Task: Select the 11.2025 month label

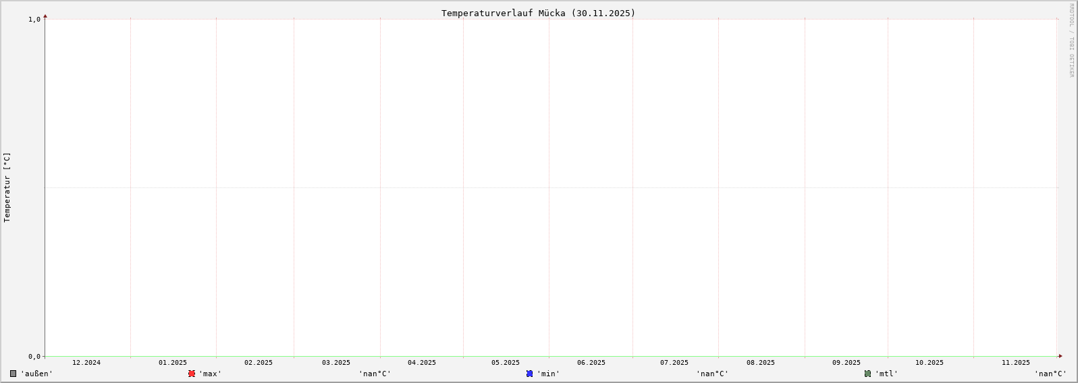Action: 1016,363
